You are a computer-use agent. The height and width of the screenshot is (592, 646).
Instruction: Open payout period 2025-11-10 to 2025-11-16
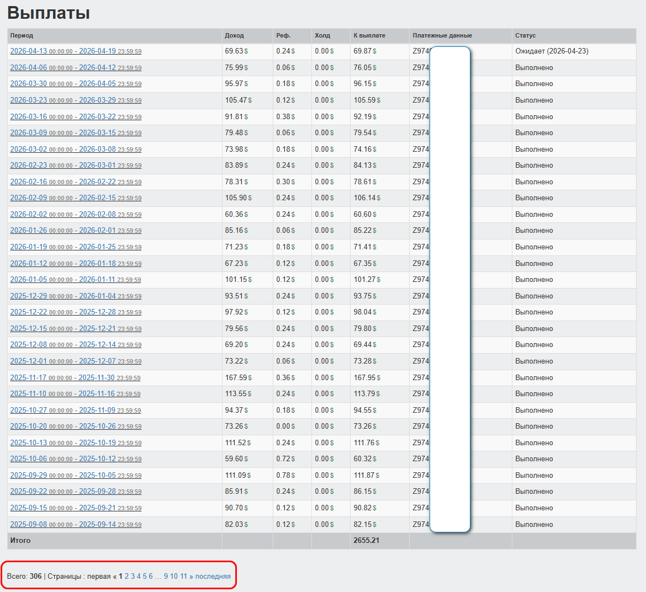76,393
